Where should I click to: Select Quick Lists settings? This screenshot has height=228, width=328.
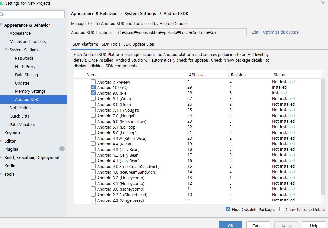pos(19,116)
